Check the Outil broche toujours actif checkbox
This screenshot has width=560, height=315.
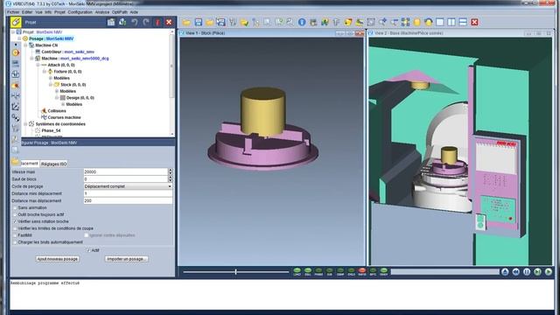click(15, 214)
